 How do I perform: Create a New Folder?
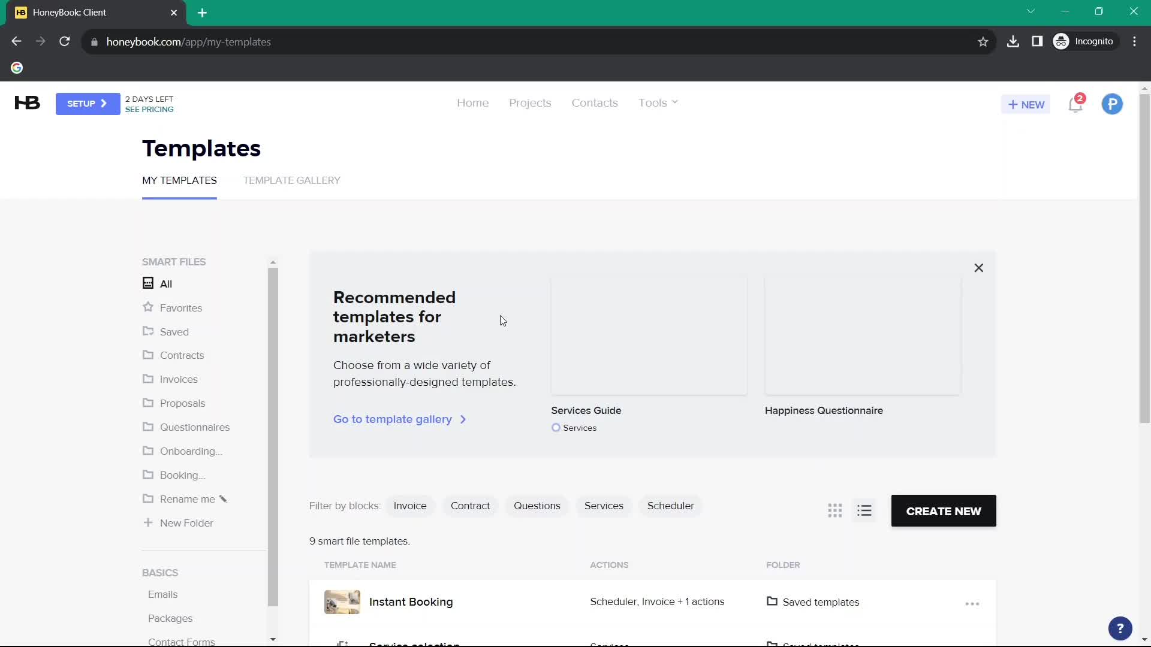(178, 523)
